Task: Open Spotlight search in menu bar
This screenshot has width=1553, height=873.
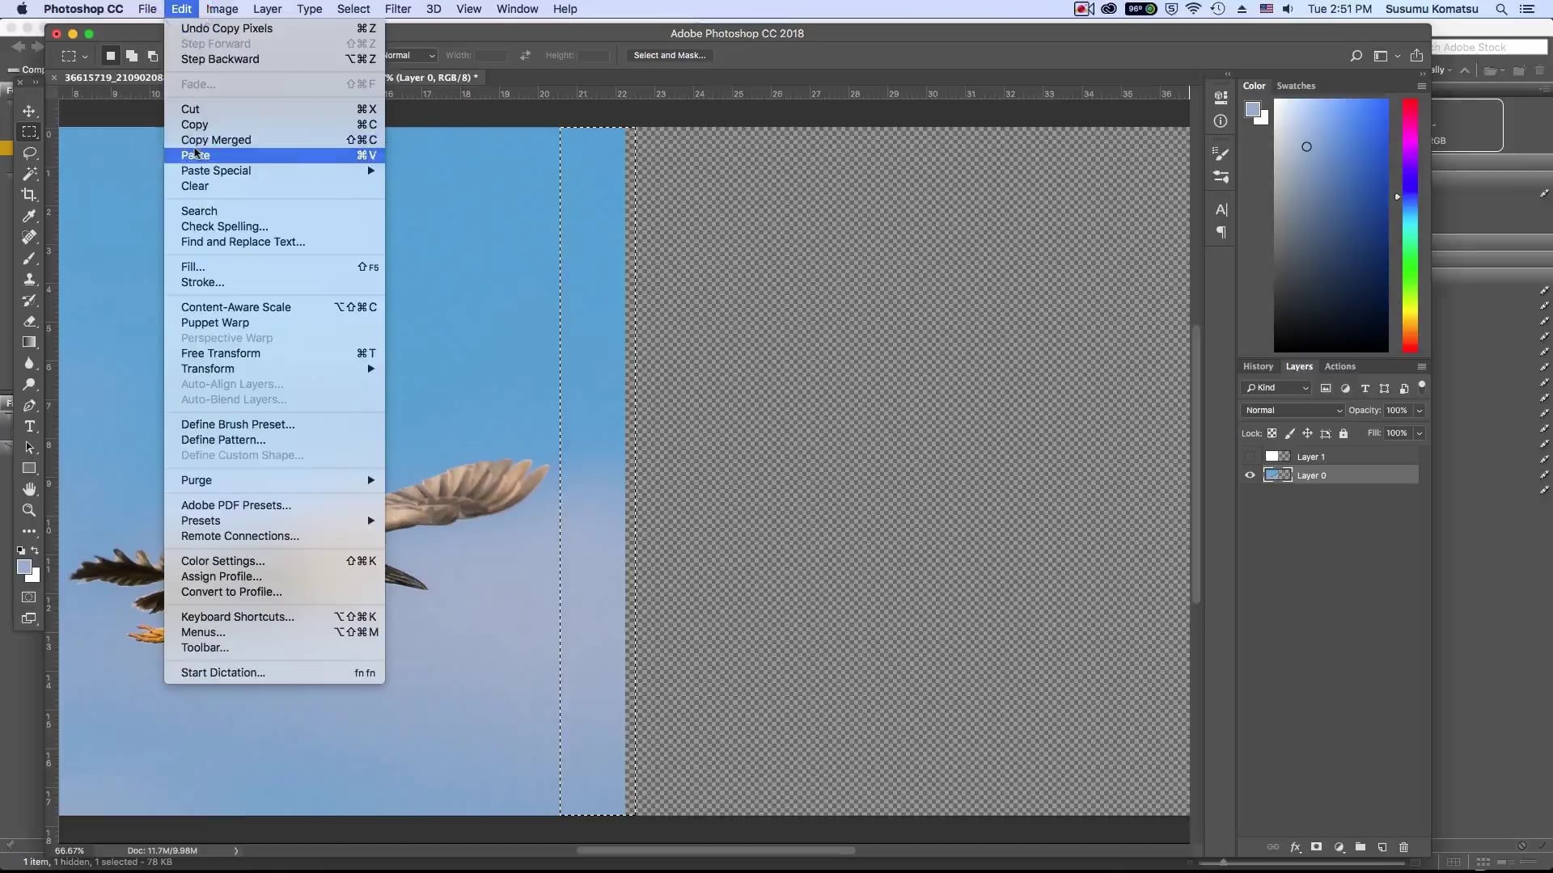Action: pyautogui.click(x=1501, y=9)
